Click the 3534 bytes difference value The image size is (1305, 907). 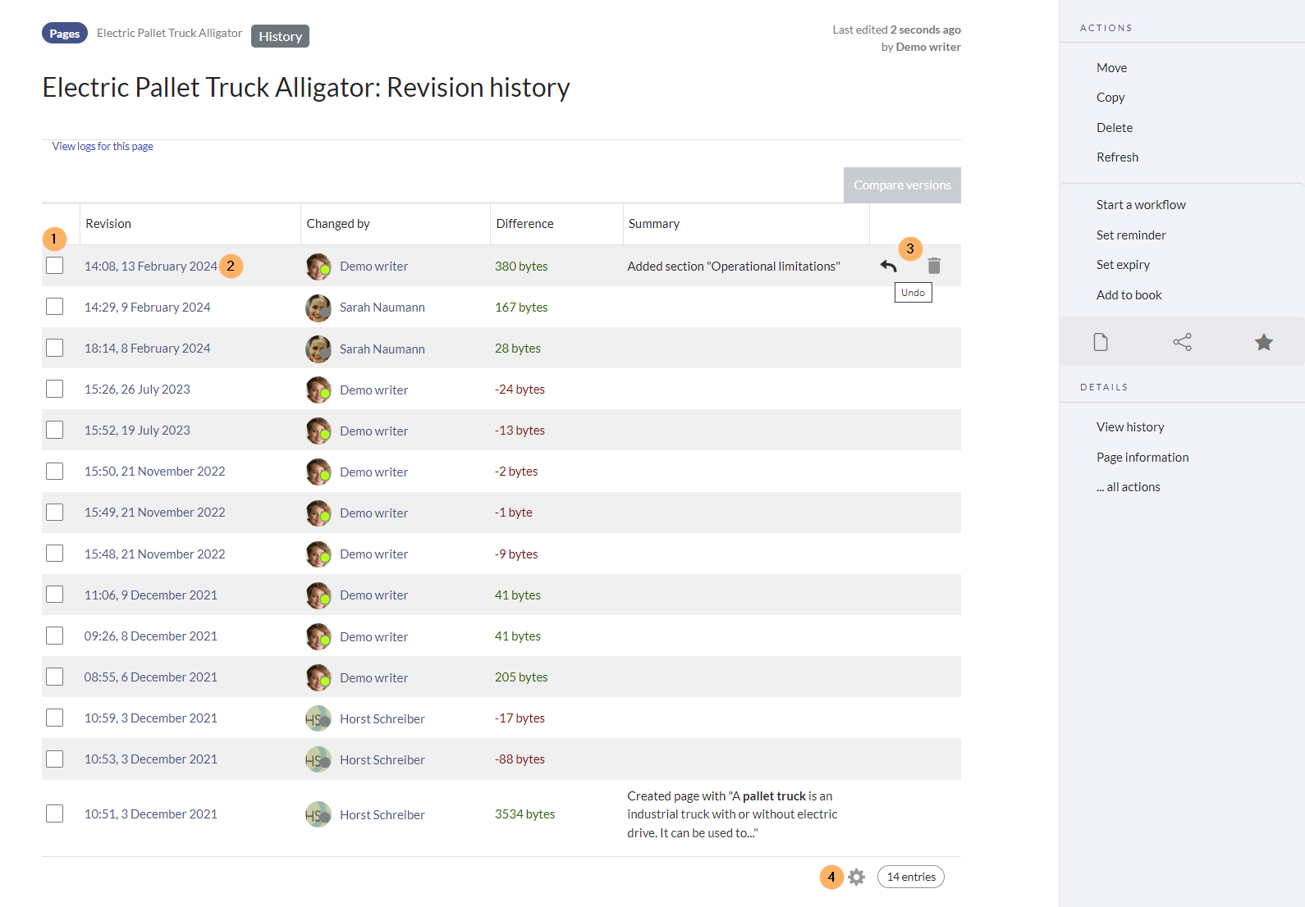click(x=525, y=814)
